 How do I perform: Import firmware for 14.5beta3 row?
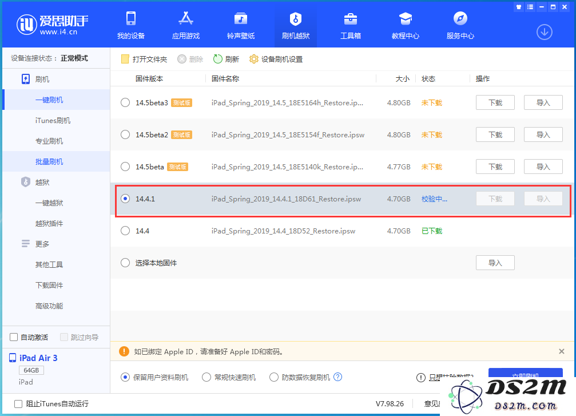click(x=543, y=102)
